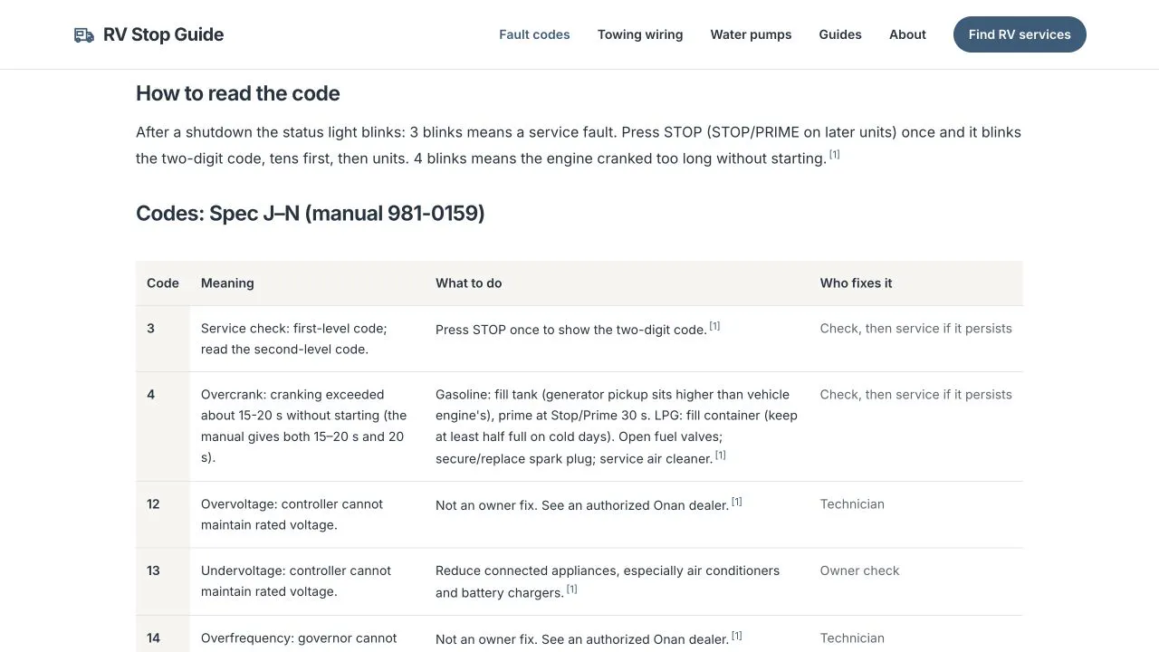Image resolution: width=1159 pixels, height=652 pixels.
Task: Click code number 13 in the table
Action: 153,571
